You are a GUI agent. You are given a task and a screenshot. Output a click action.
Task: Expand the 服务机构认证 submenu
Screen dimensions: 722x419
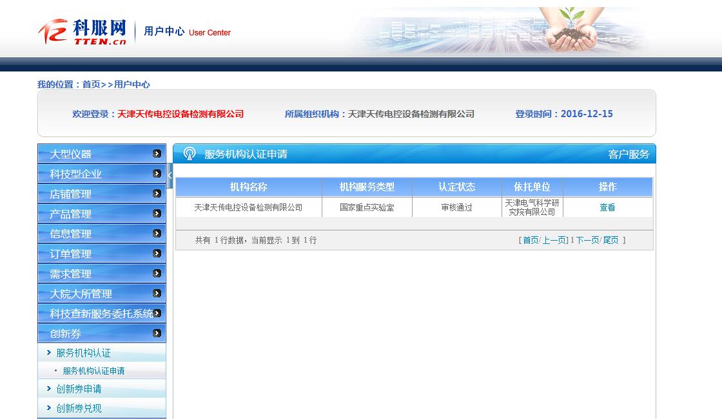pos(83,353)
